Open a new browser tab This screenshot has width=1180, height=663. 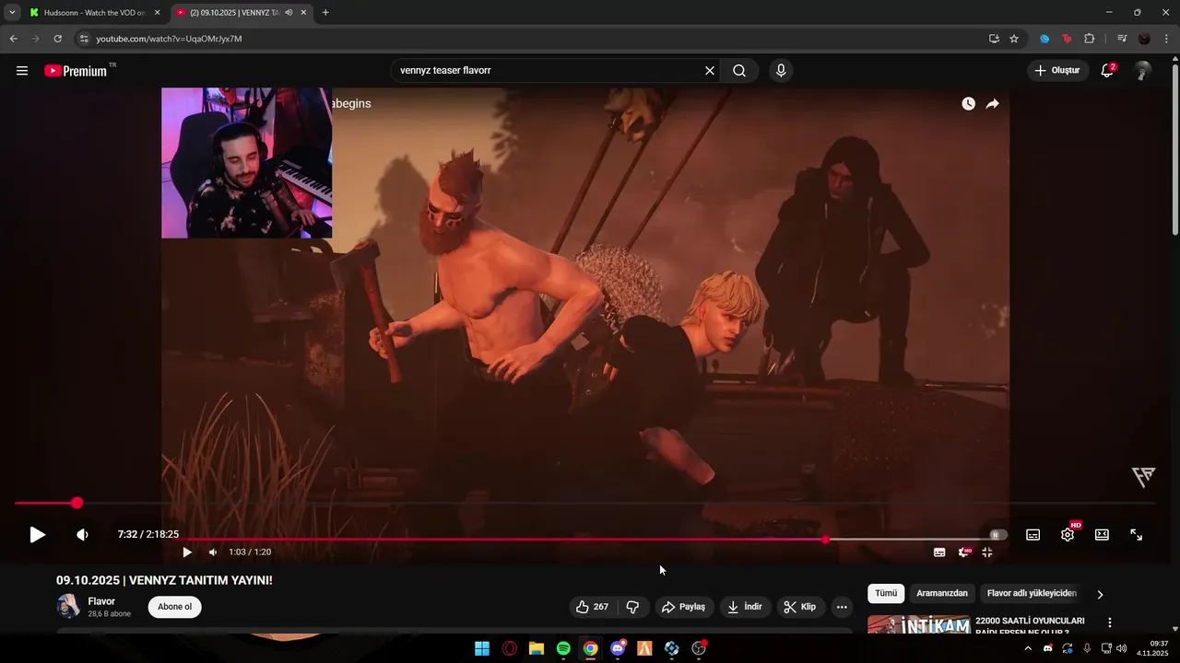pyautogui.click(x=325, y=13)
